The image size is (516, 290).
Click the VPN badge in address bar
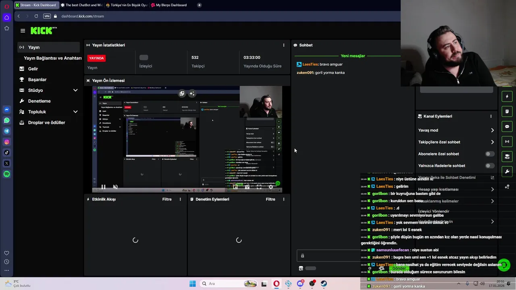(47, 16)
